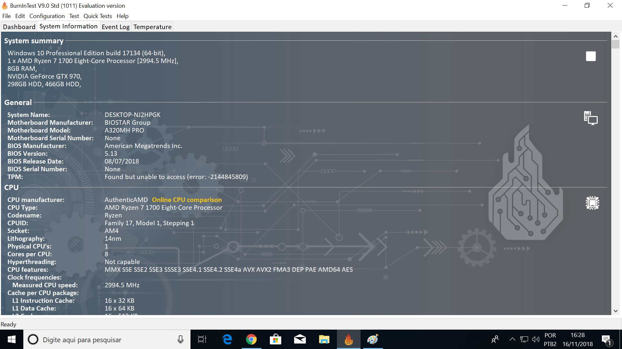The height and width of the screenshot is (349, 622).
Task: Click the BIOS release date 08/07/2018
Action: 121,161
